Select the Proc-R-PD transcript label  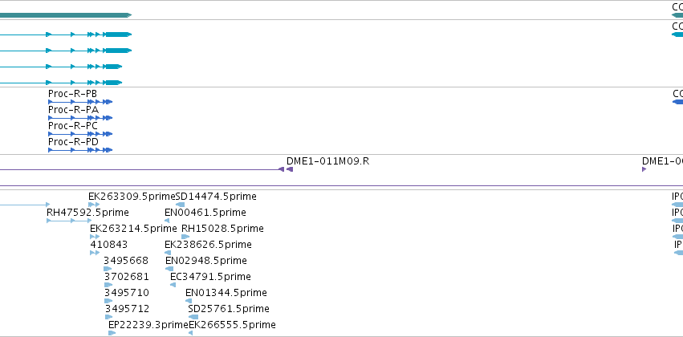click(x=73, y=142)
